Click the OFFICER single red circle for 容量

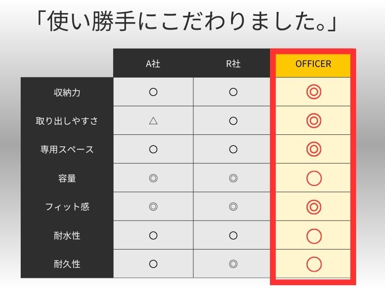[314, 178]
